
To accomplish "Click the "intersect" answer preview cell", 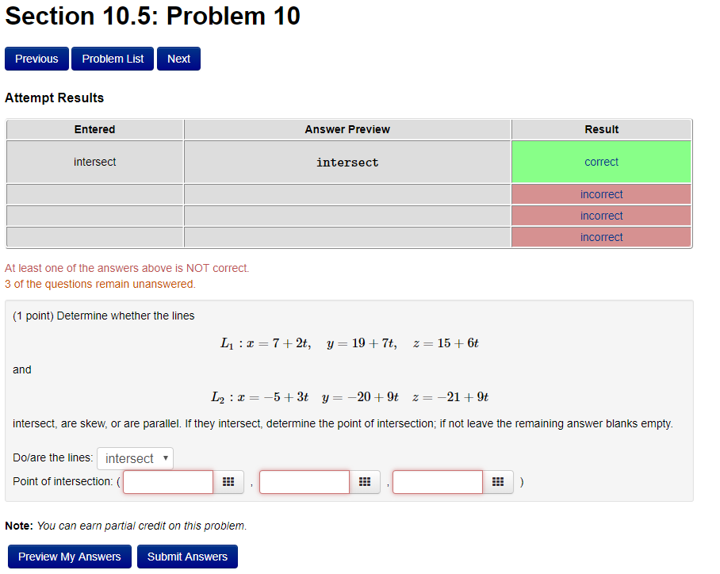I will 347,162.
